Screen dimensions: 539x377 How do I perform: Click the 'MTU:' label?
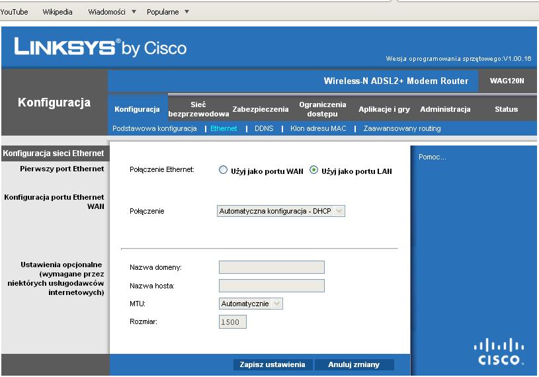click(x=138, y=304)
